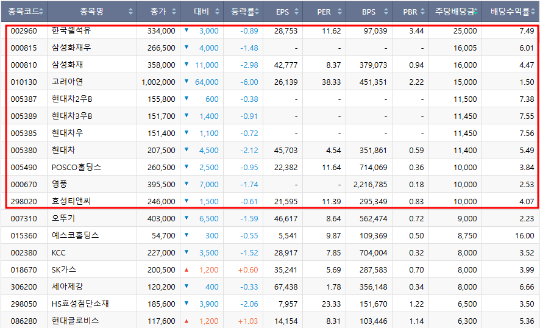The width and height of the screenshot is (540, 328).
Task: Click stock code 005380
Action: click(24, 150)
